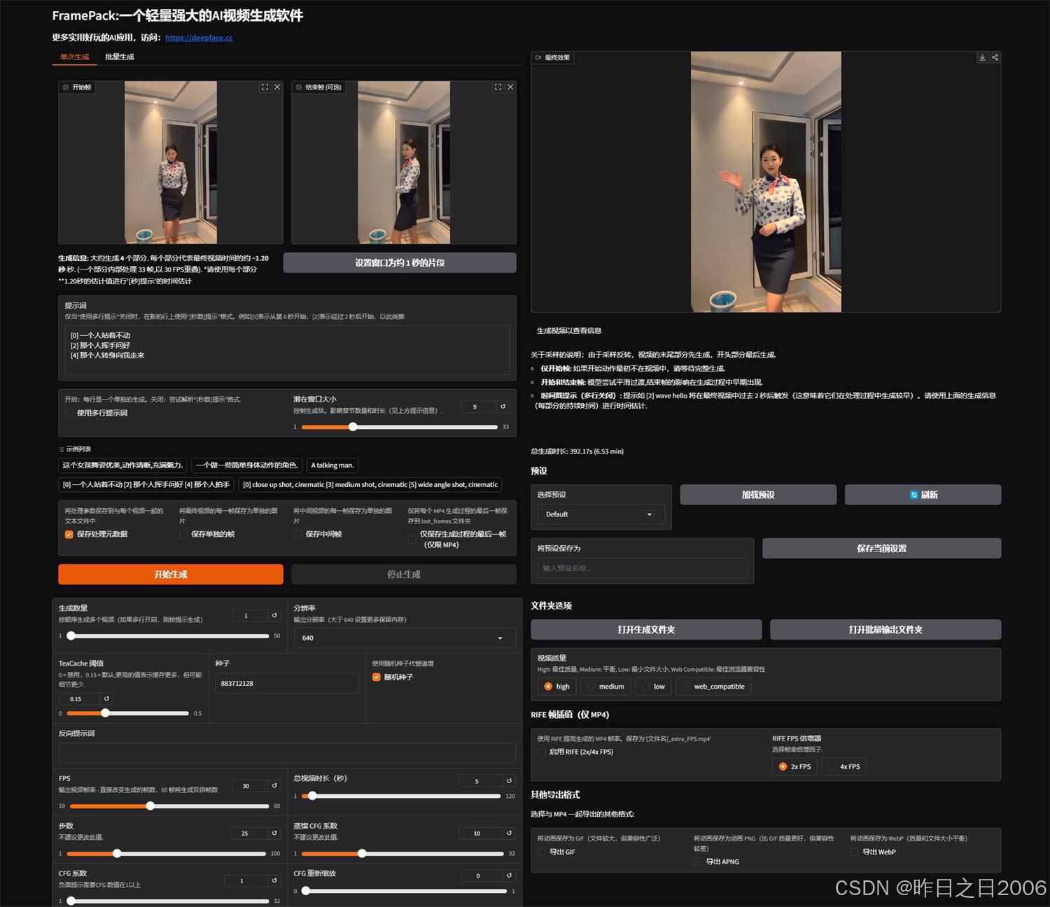The width and height of the screenshot is (1050, 907).
Task: Expand the 开始帧 image to fullscreen
Action: [x=265, y=87]
